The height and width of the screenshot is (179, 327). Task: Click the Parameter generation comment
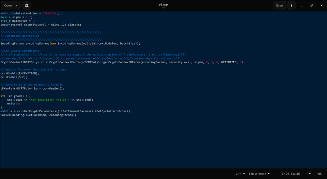pyautogui.click(x=20, y=36)
